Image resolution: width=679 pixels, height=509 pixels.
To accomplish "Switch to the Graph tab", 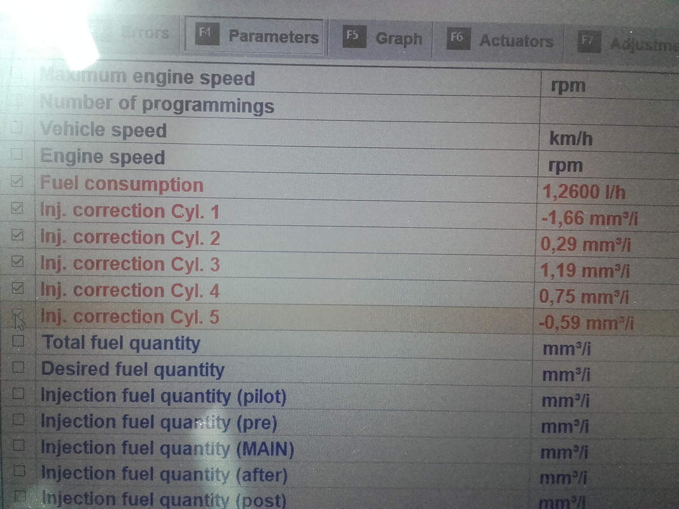I will click(x=382, y=38).
